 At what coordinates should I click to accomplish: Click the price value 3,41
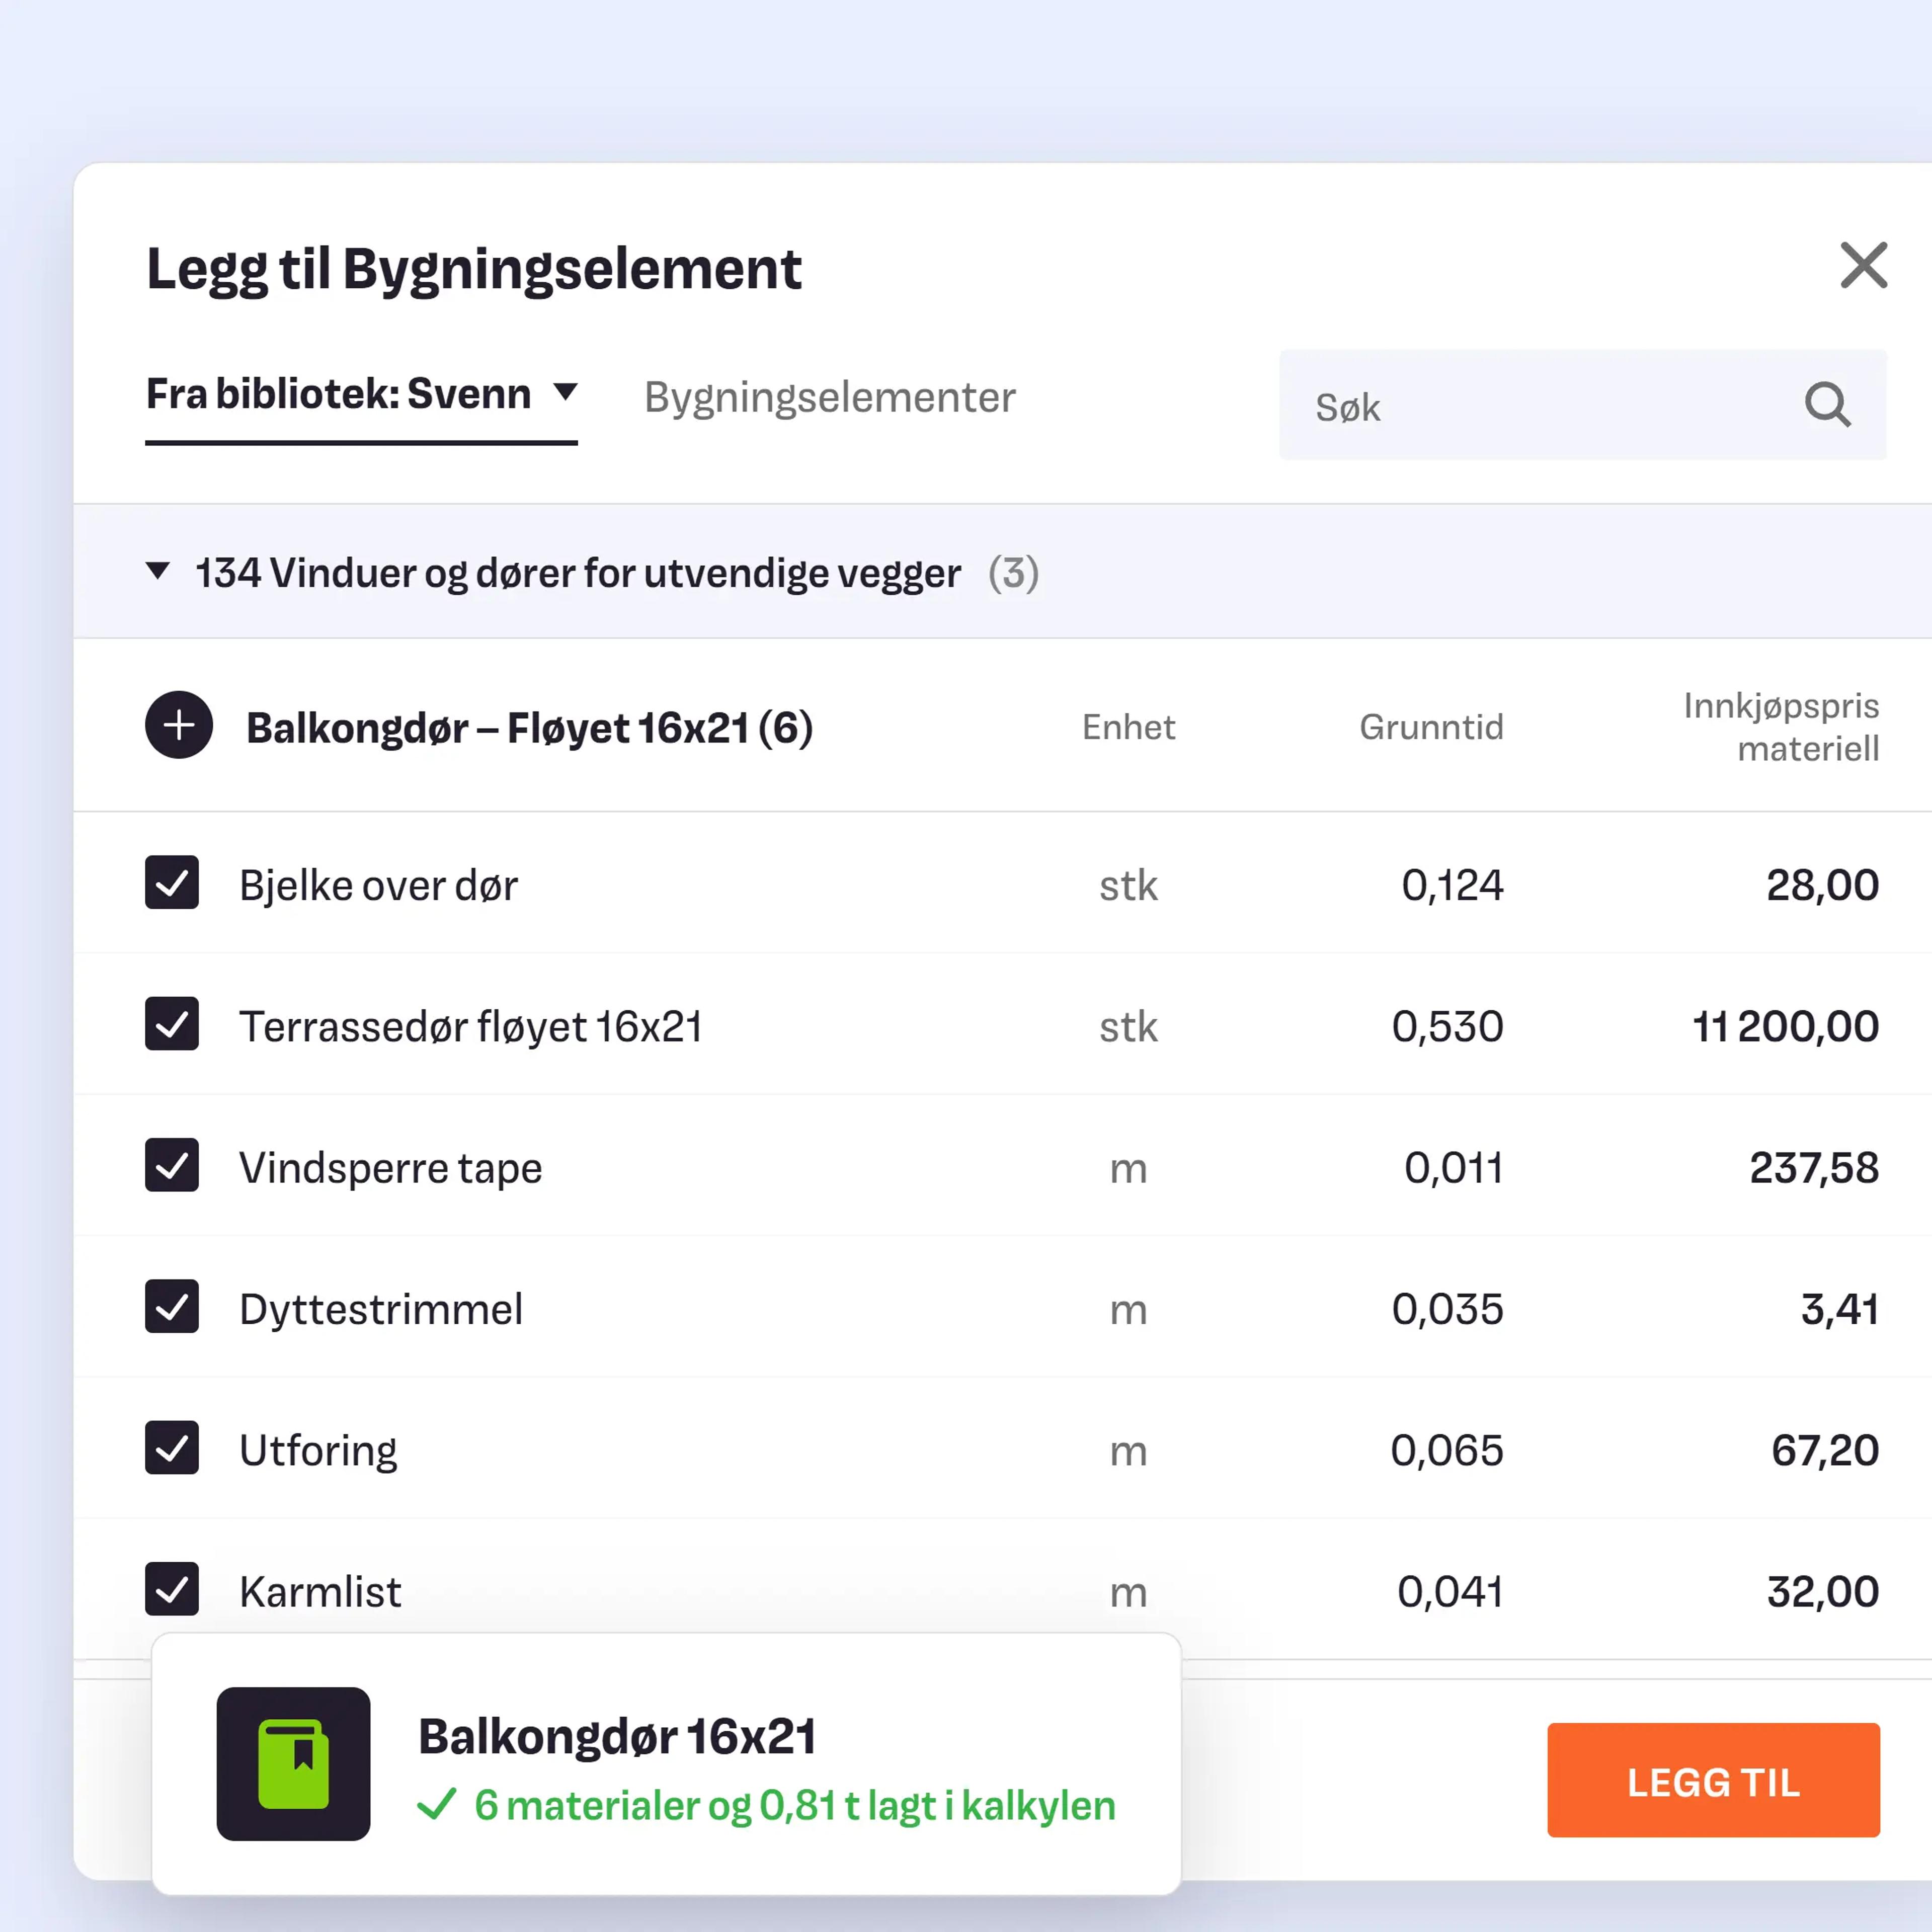coord(1840,1309)
